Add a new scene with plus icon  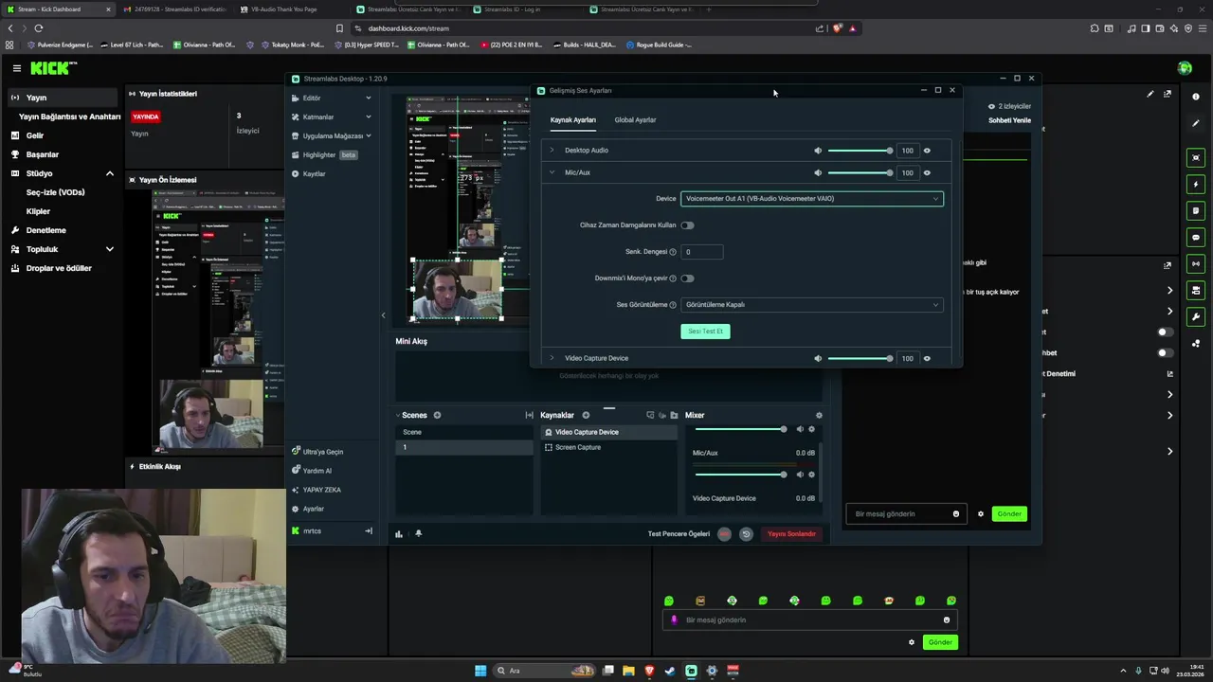coord(437,415)
